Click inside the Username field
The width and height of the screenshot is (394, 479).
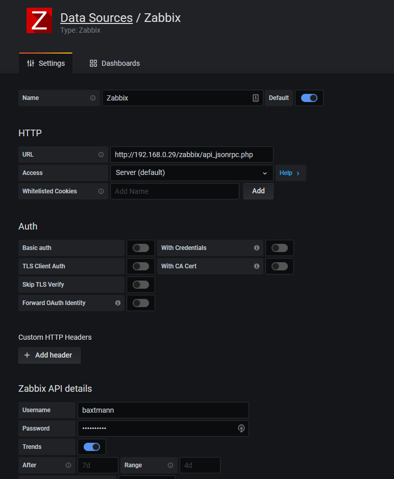click(x=163, y=410)
